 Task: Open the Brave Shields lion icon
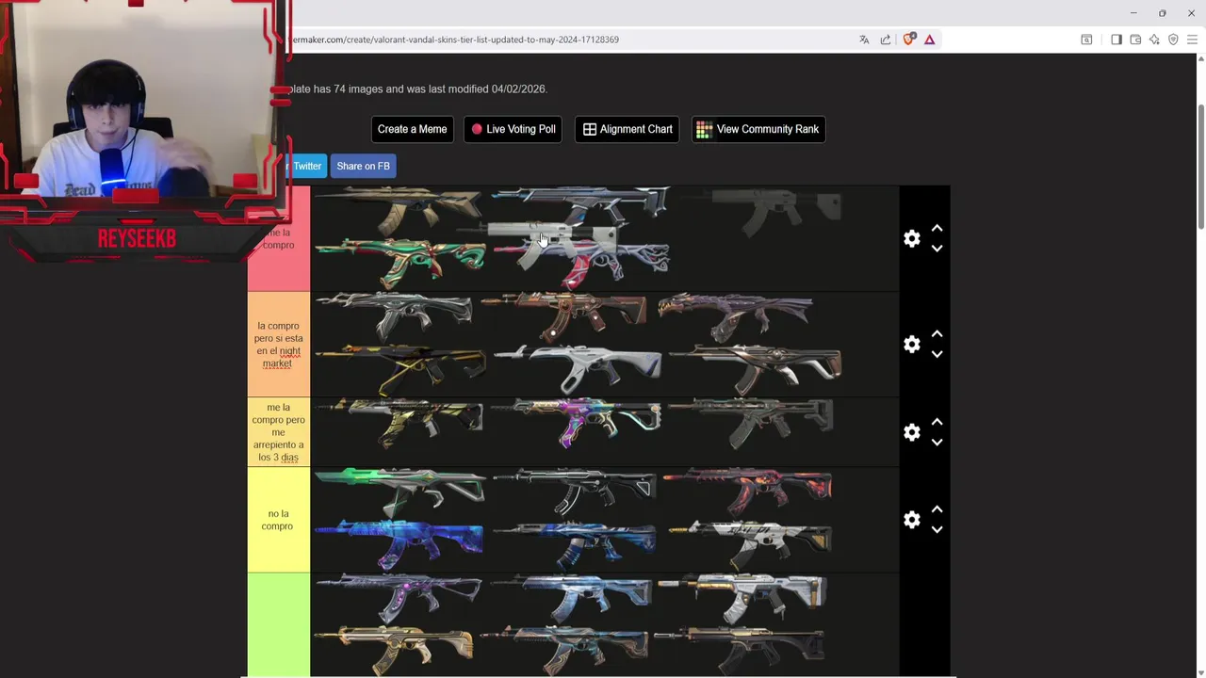pos(909,40)
